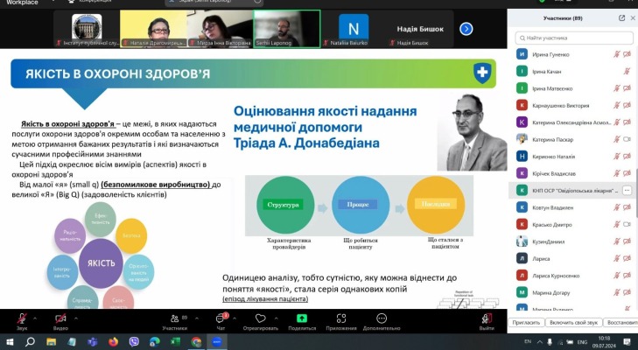Show hidden system tray icons
This screenshot has height=350, width=638.
539,342
